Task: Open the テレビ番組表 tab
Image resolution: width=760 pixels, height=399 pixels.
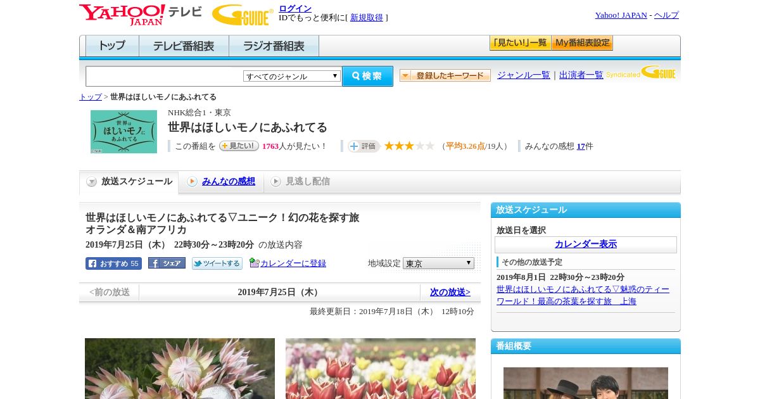Action: [x=184, y=46]
